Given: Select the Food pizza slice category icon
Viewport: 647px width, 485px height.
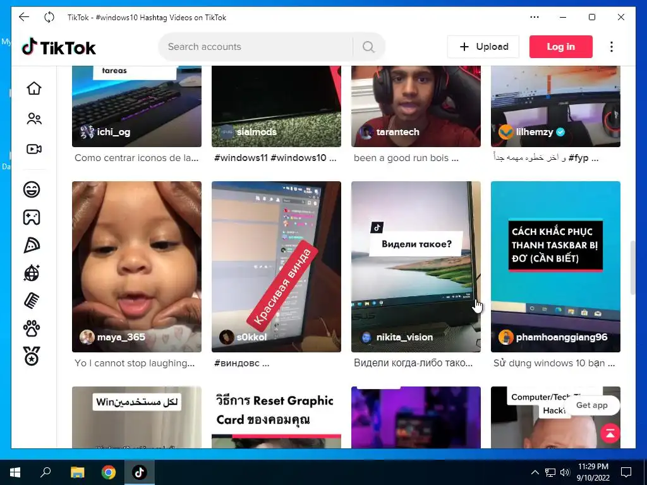Looking at the screenshot, I should tap(32, 245).
